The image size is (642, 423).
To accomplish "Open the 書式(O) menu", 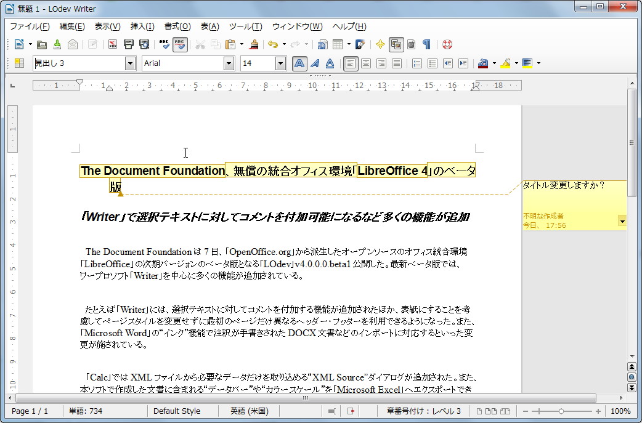I will pyautogui.click(x=177, y=26).
